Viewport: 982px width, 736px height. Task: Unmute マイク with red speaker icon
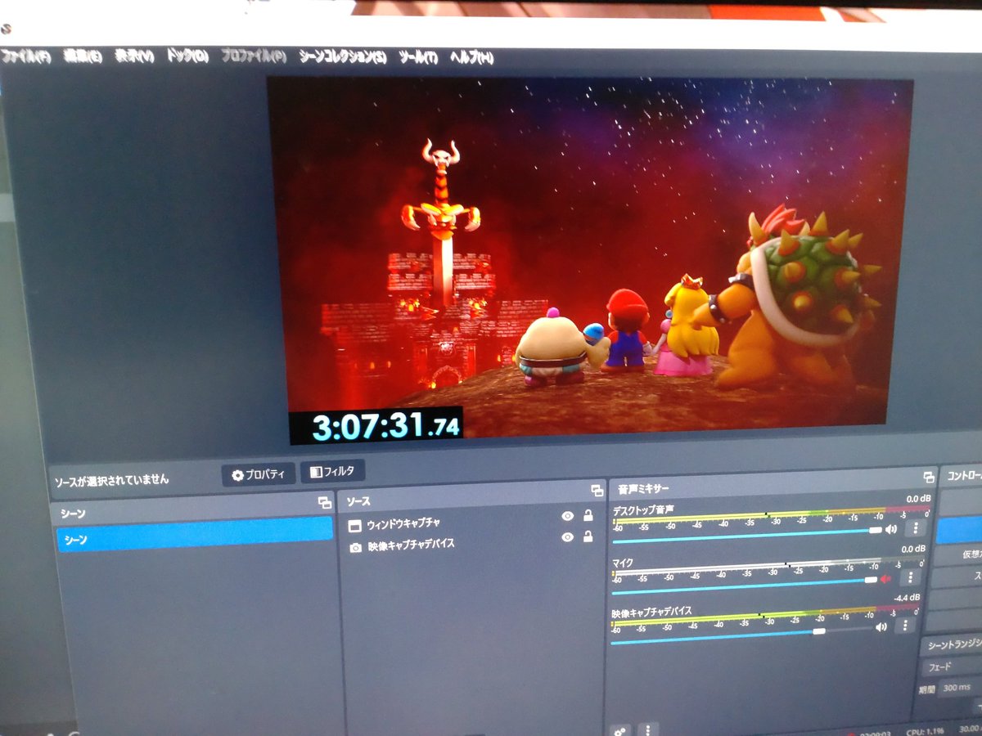(x=885, y=578)
